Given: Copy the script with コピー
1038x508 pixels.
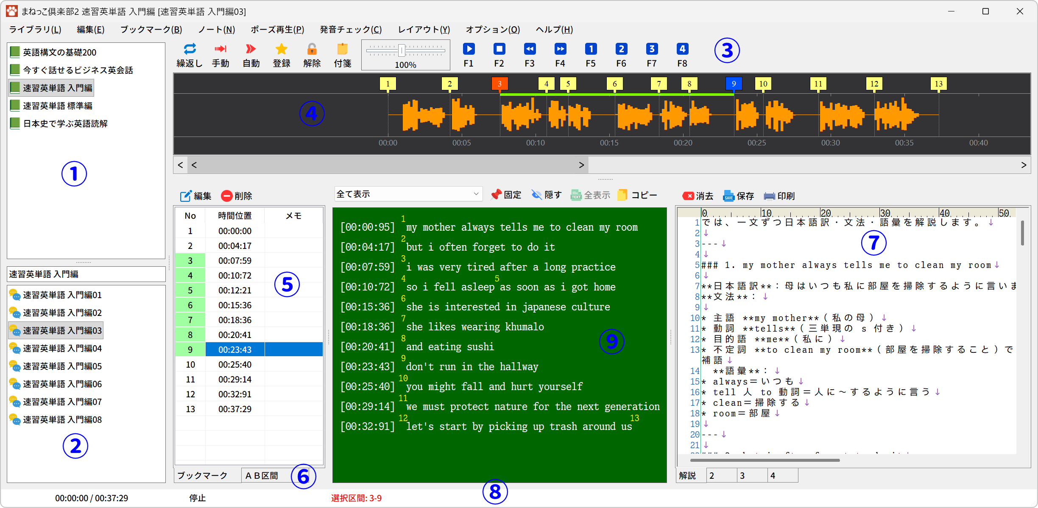Looking at the screenshot, I should coord(637,195).
